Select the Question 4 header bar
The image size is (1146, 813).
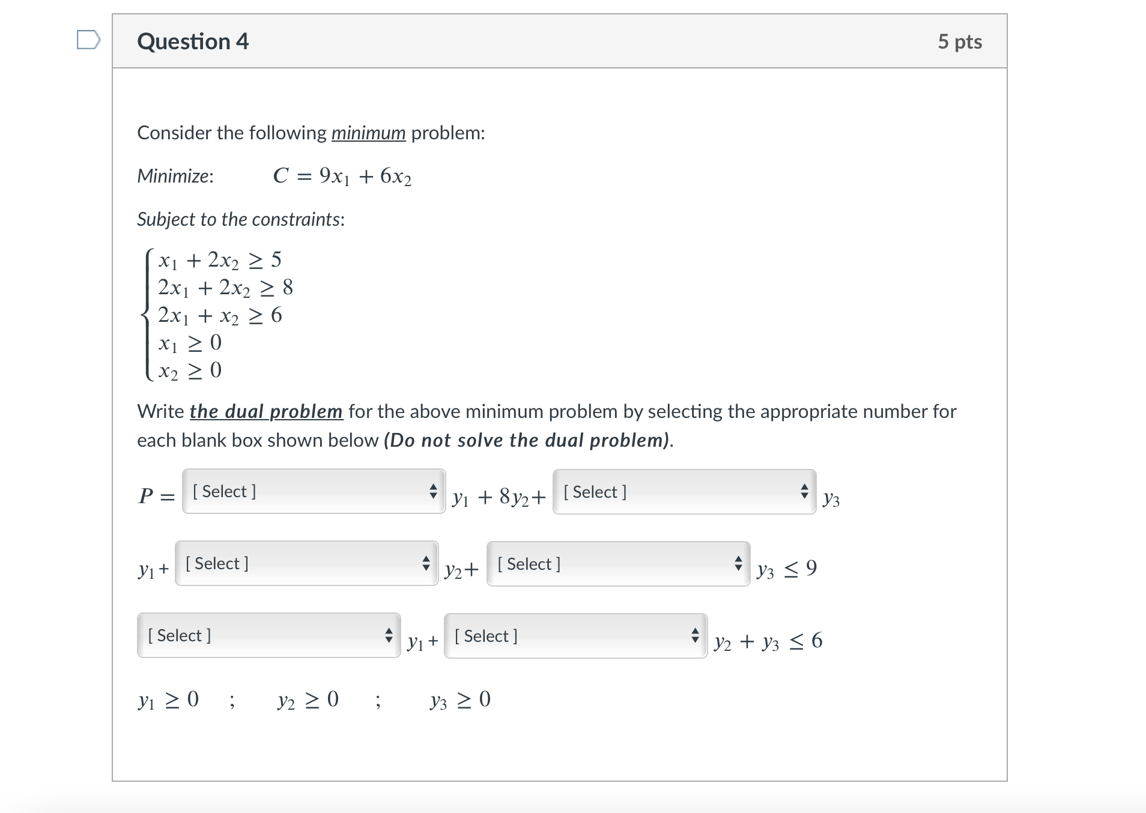(559, 41)
